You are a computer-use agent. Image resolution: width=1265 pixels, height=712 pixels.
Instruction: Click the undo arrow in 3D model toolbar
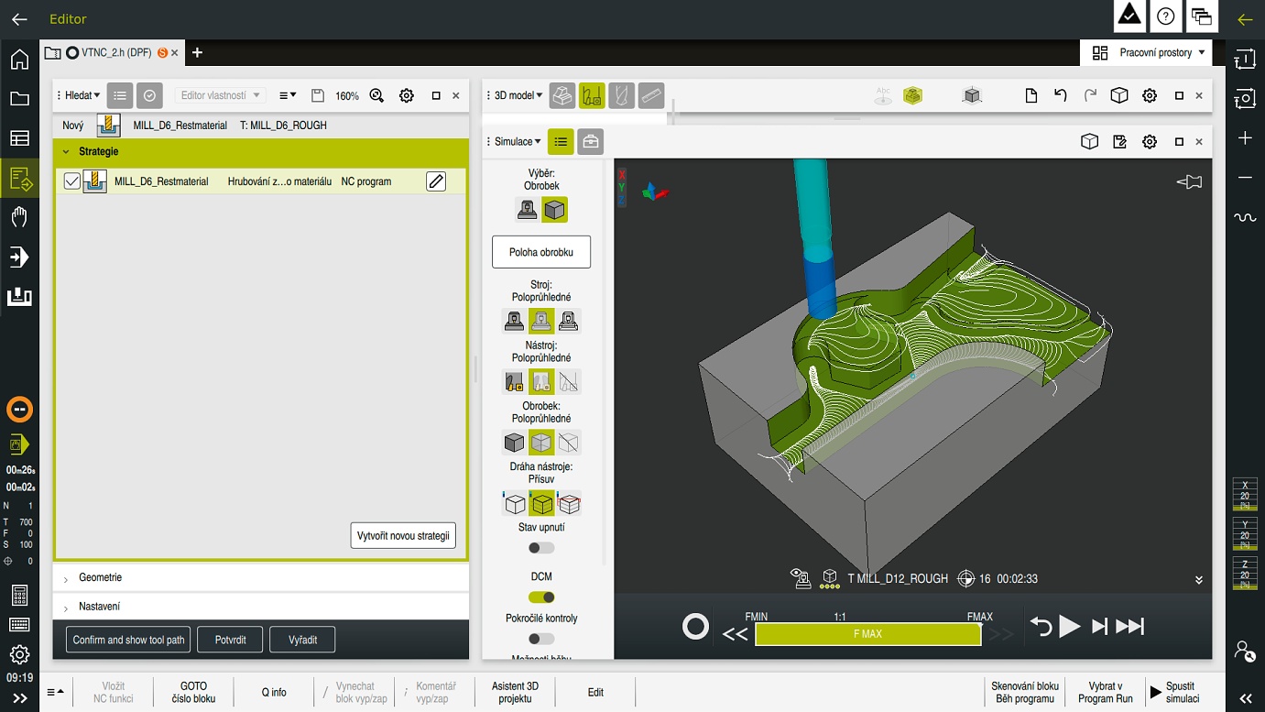coord(1060,95)
